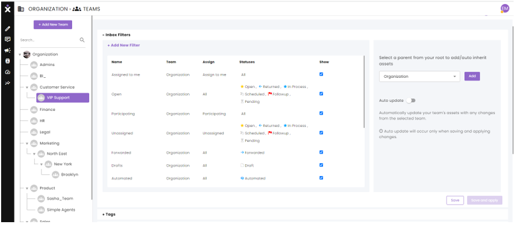
Task: Click the Assigned to me filter name
Action: (x=125, y=75)
